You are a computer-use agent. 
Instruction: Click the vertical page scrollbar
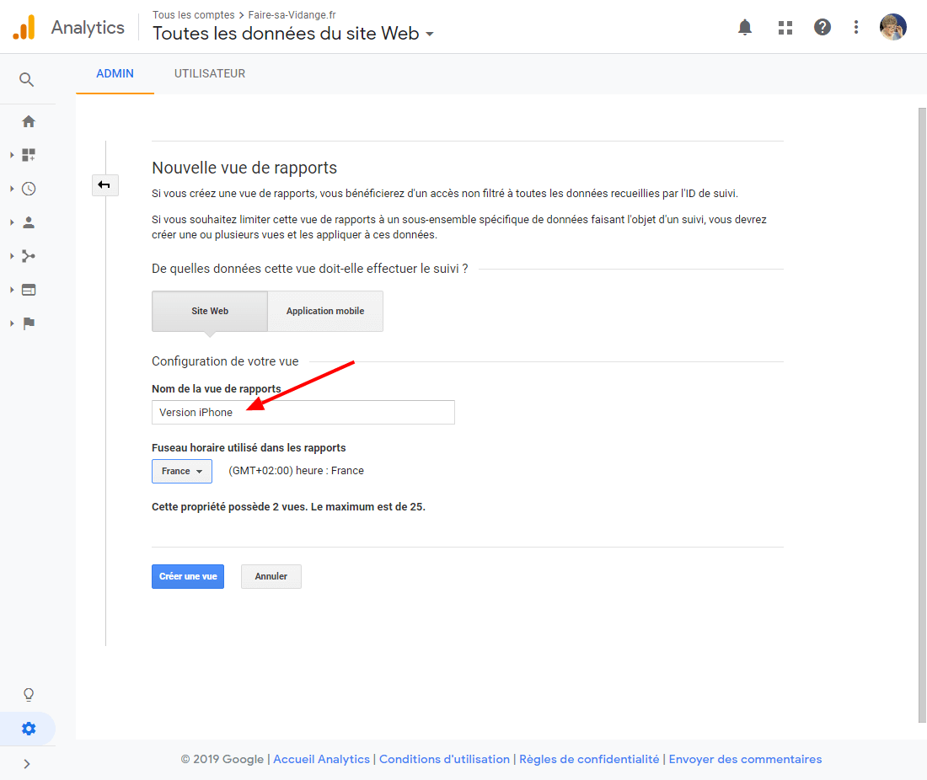922,414
